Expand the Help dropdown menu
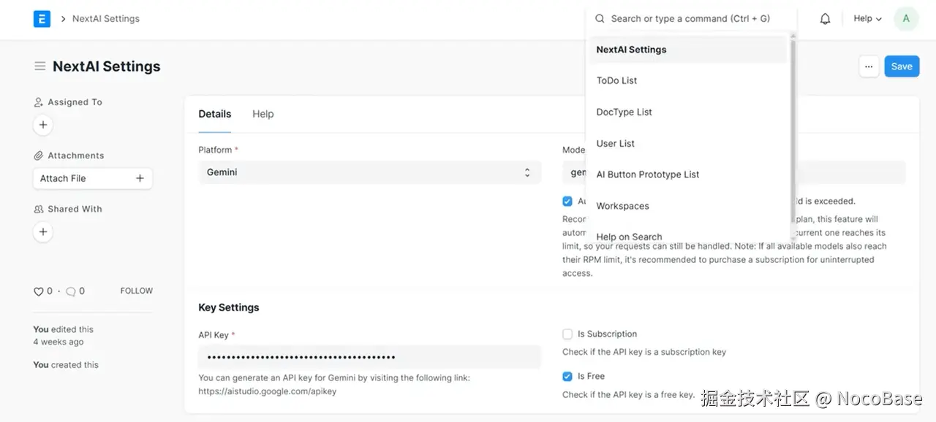The height and width of the screenshot is (422, 936). [867, 19]
